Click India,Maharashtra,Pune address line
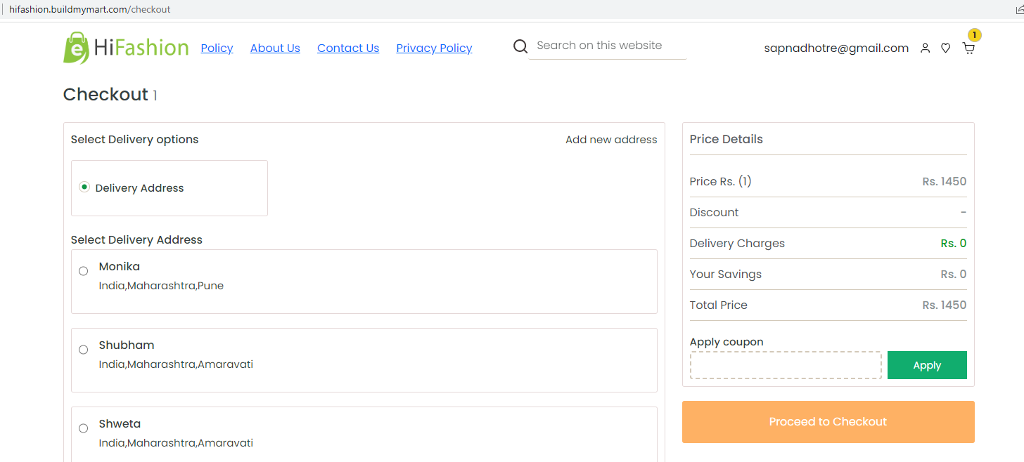This screenshot has height=462, width=1024. [x=161, y=286]
